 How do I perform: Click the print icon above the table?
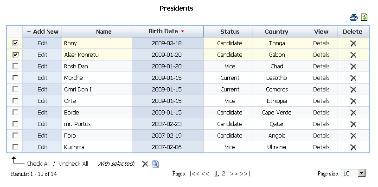point(354,18)
